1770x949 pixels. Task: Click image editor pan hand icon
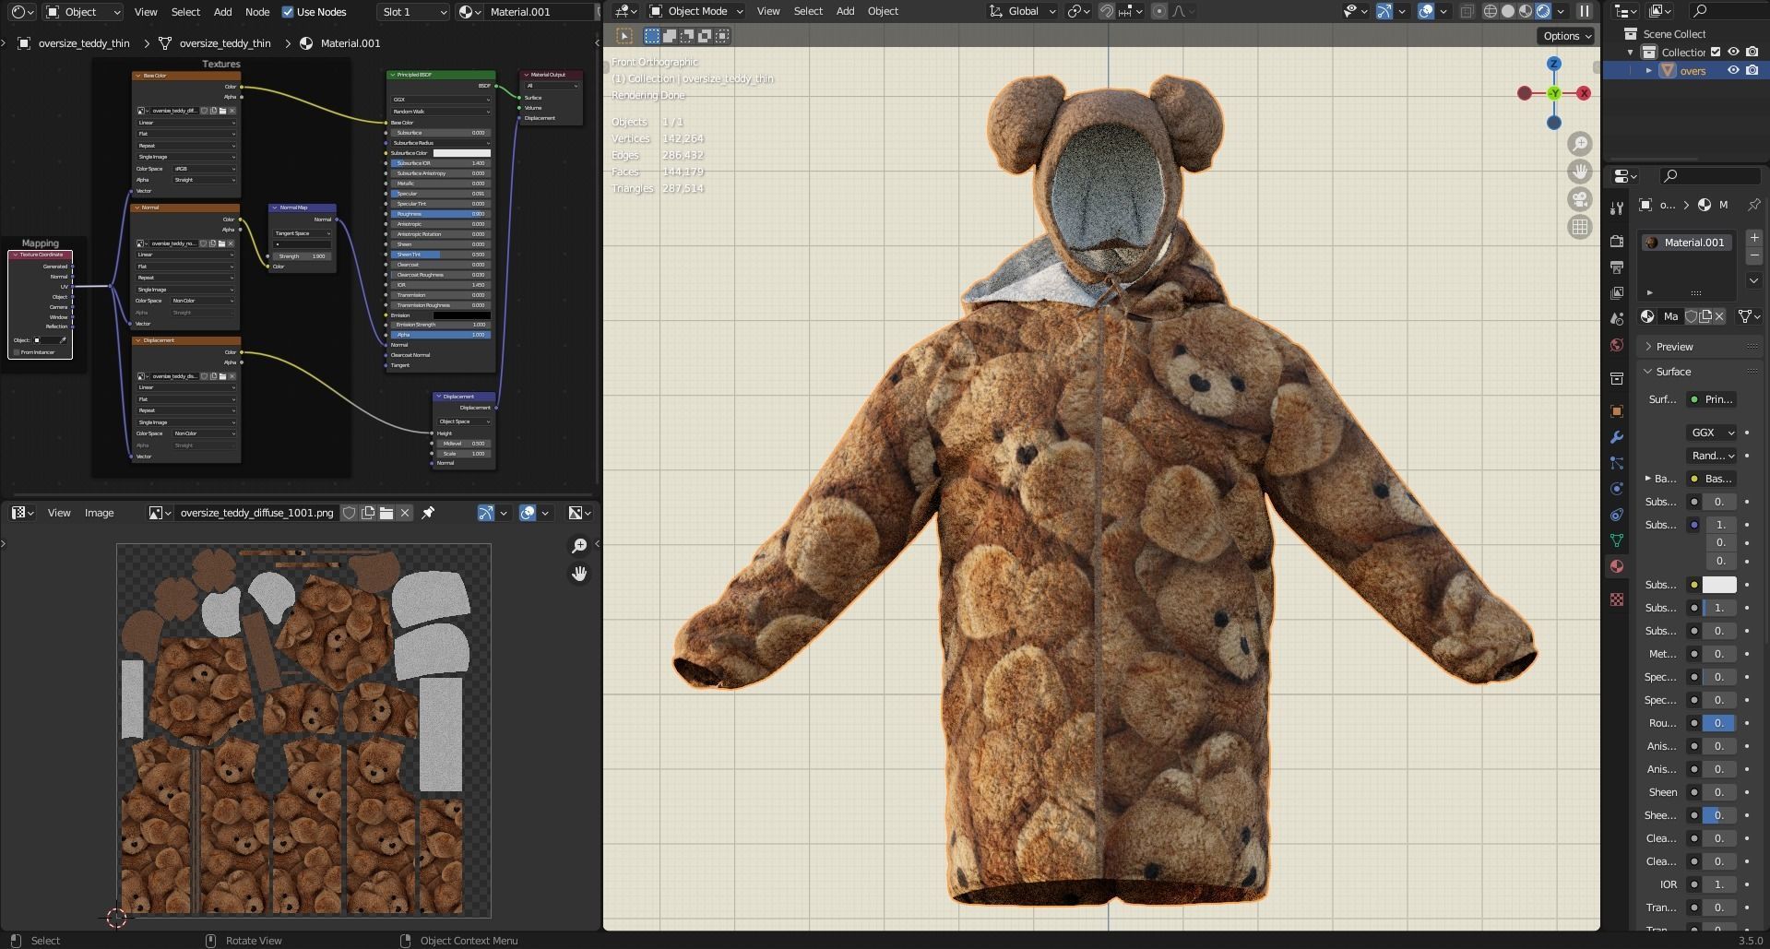(579, 574)
